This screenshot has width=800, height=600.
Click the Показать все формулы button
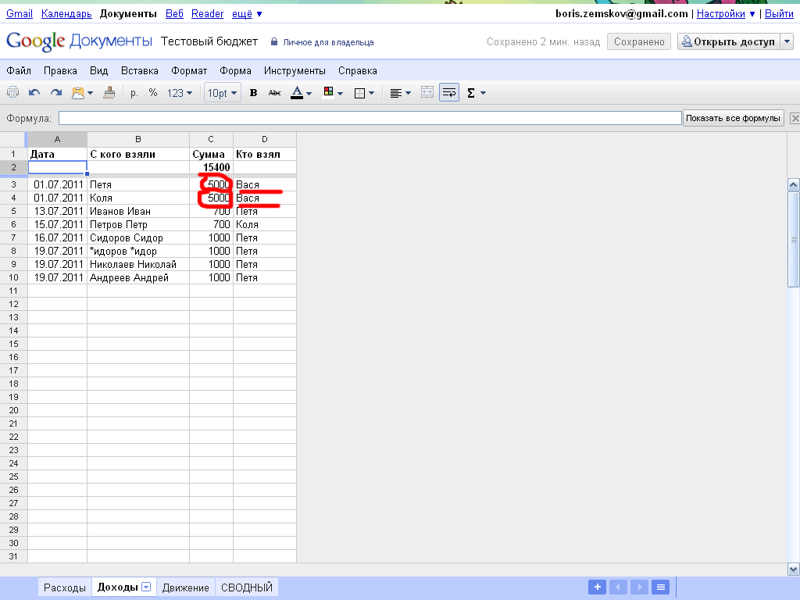(733, 118)
